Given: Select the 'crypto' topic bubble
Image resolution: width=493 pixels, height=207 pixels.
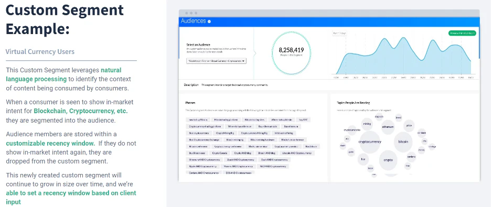Looking at the screenshot, I should coord(388,160).
